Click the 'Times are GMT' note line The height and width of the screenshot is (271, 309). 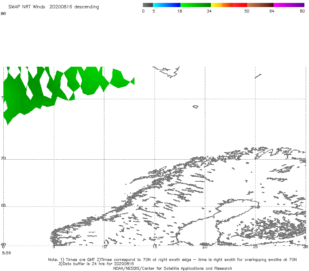pos(172,260)
